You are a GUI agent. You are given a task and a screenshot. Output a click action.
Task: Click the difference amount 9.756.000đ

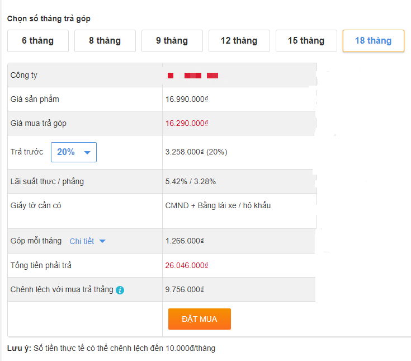pyautogui.click(x=185, y=290)
